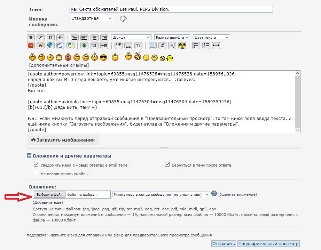
Task: Open the Шрифт font dropdown
Action: [x=131, y=38]
